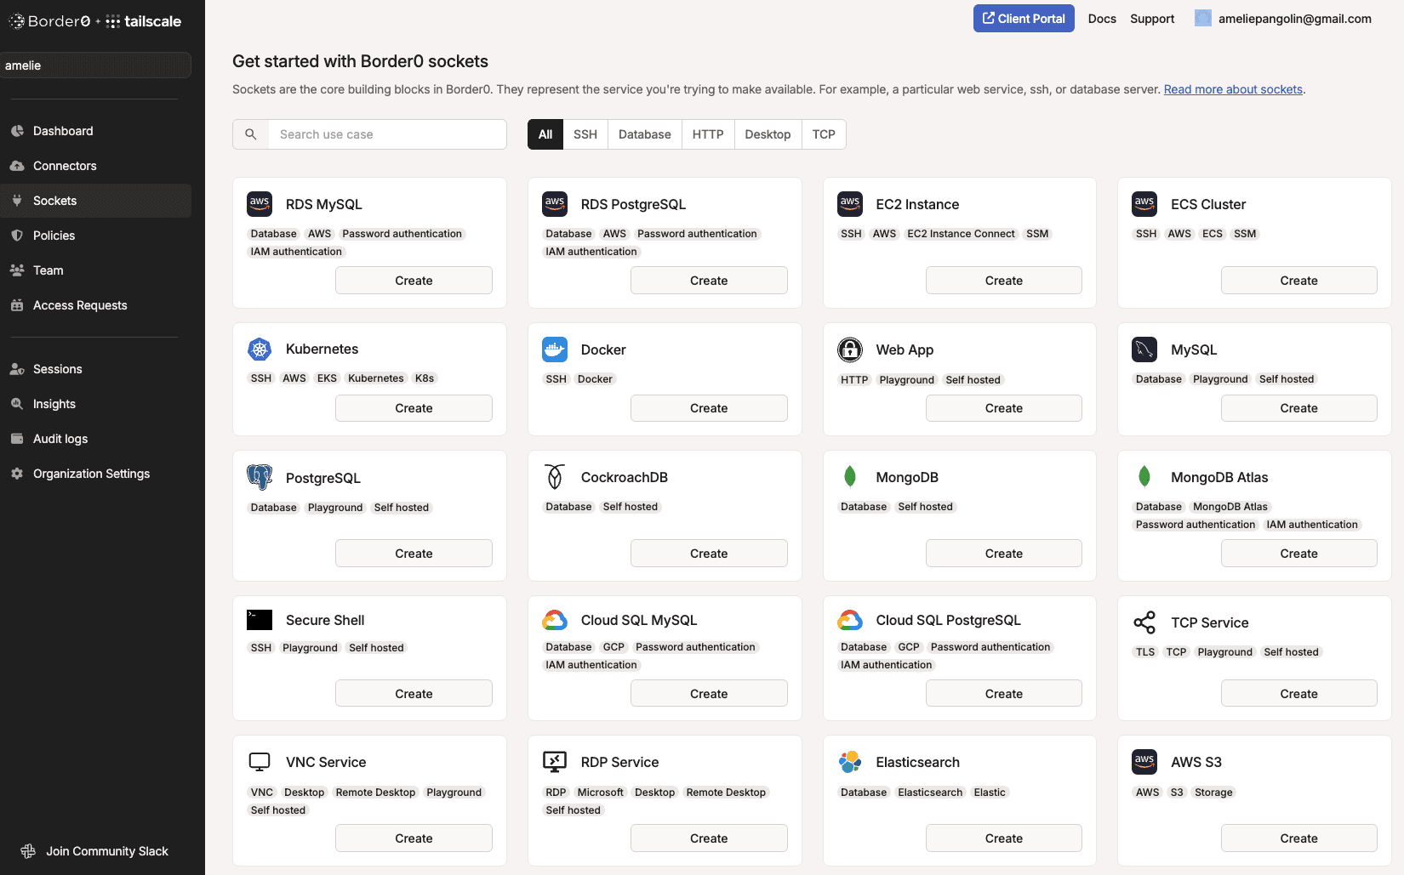Click the Sockets plug icon
This screenshot has width=1404, height=875.
[x=17, y=201]
